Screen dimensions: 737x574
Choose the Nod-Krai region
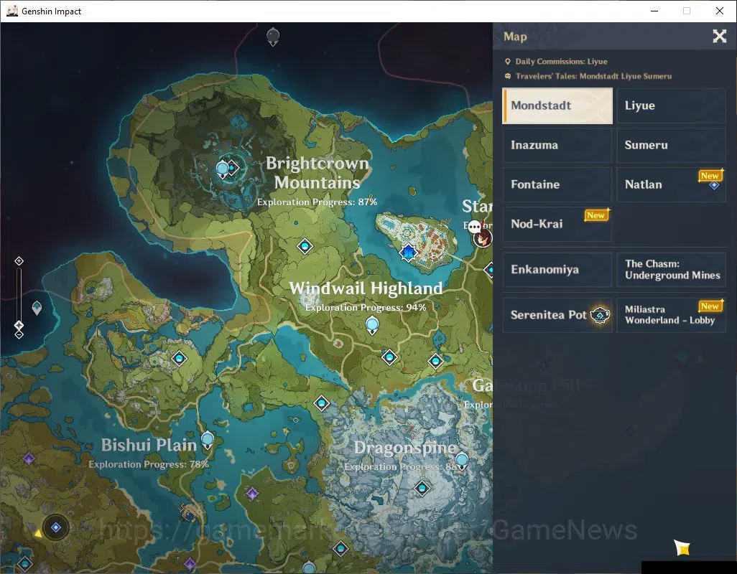[x=557, y=224]
